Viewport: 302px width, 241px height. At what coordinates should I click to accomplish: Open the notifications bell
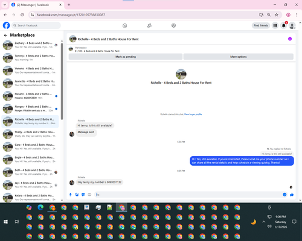(284, 25)
